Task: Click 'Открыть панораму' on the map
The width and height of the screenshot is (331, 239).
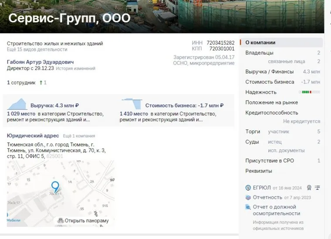Action: click(x=83, y=221)
